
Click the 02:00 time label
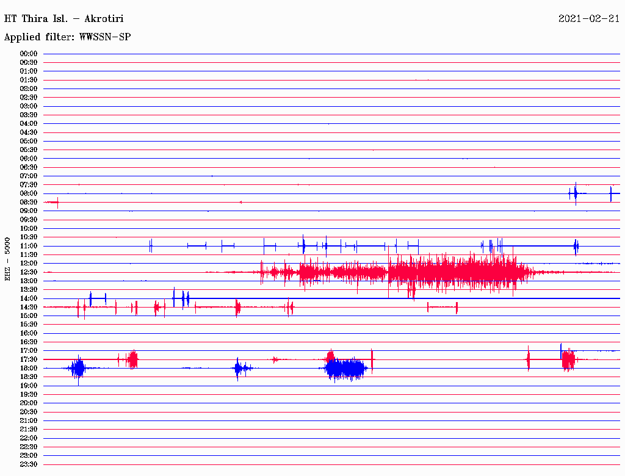click(29, 88)
